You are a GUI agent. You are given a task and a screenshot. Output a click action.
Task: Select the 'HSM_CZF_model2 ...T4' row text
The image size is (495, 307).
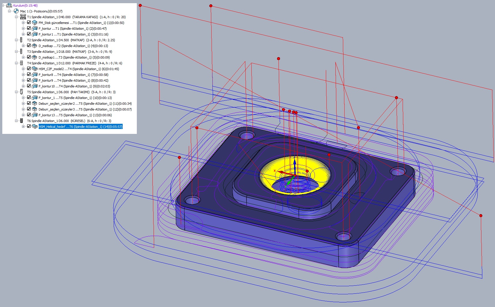click(79, 69)
